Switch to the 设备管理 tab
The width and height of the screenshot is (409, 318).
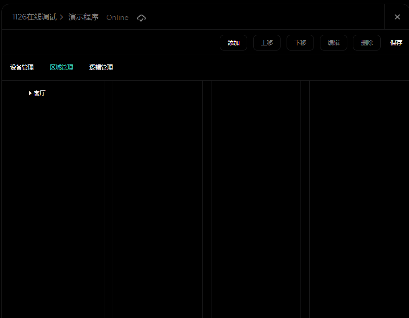pos(22,68)
